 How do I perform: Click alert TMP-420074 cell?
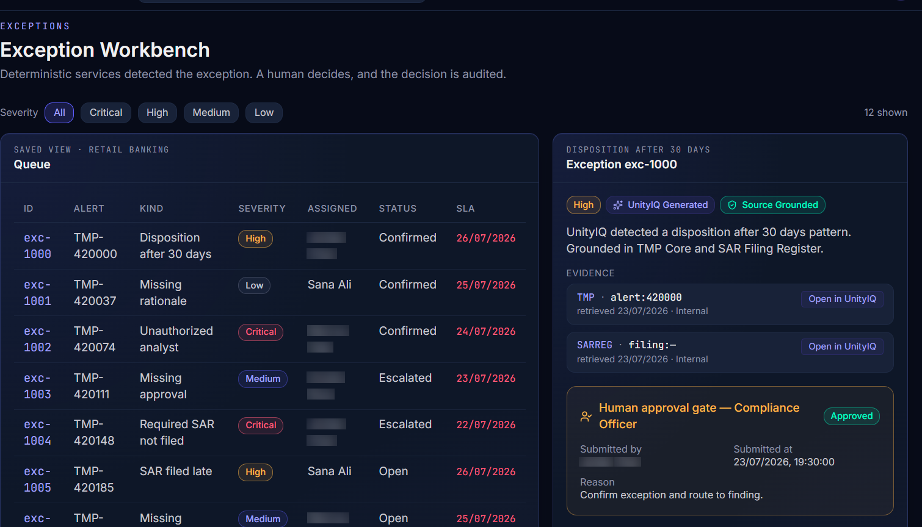[95, 339]
